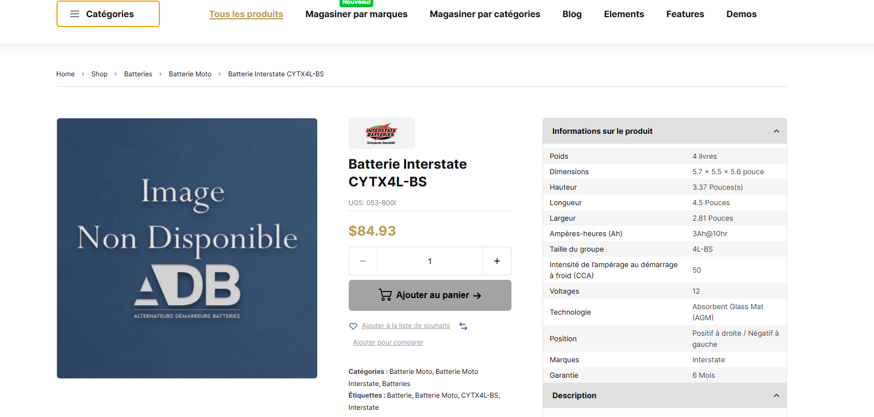
Task: Open Tous les produits menu item
Action: [246, 14]
